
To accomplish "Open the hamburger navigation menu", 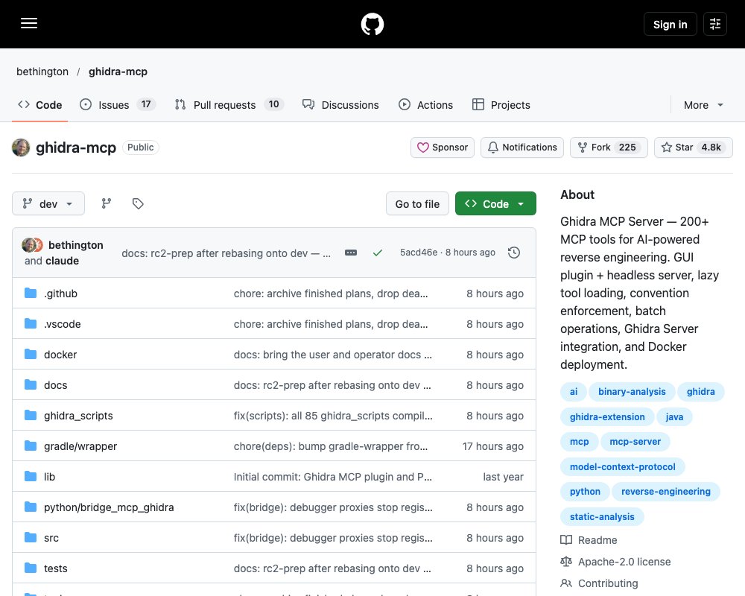I will coord(29,23).
